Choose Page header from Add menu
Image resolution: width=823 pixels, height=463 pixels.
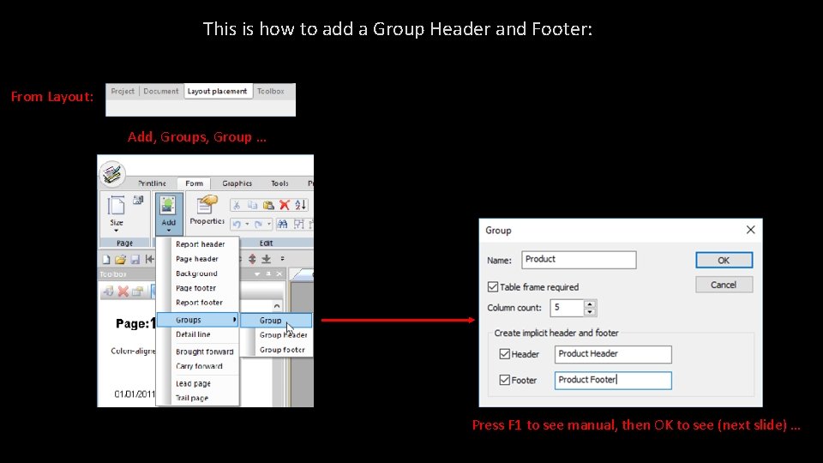pos(197,259)
